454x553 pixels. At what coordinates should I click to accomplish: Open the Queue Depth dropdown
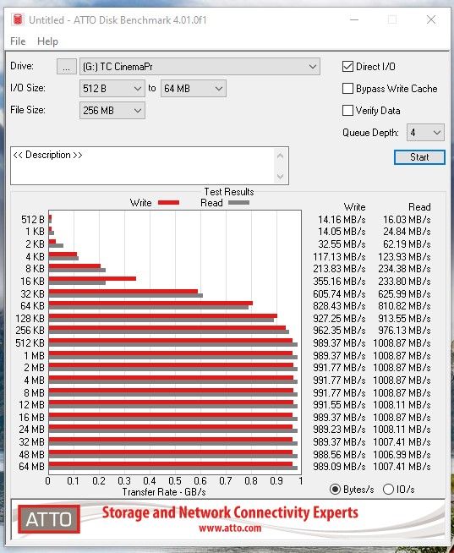pos(425,133)
